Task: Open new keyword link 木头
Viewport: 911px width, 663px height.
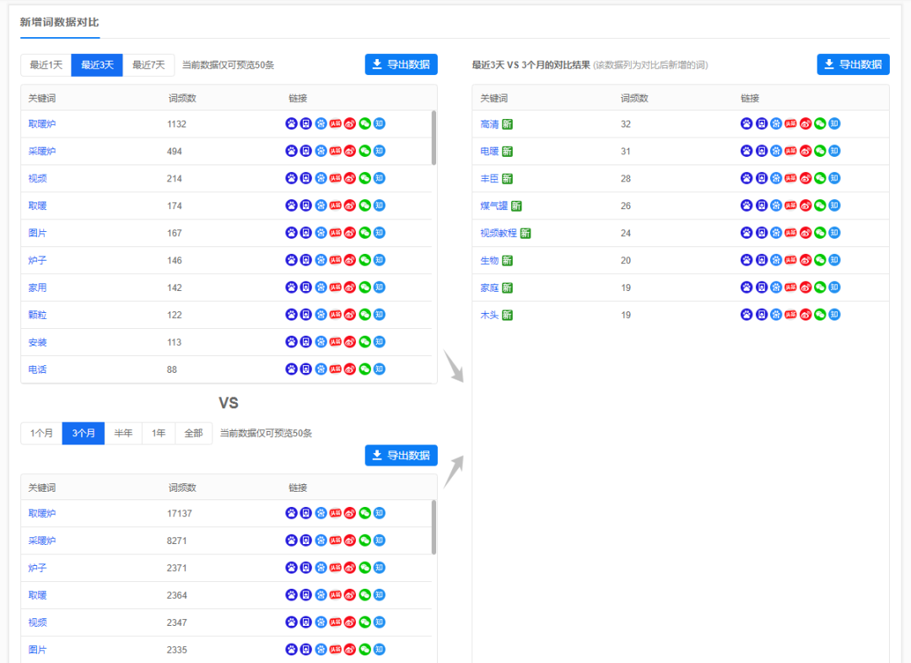Action: pos(489,315)
